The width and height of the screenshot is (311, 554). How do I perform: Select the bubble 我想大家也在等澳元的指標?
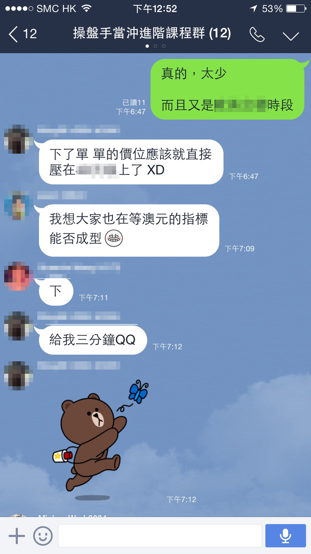tap(129, 230)
